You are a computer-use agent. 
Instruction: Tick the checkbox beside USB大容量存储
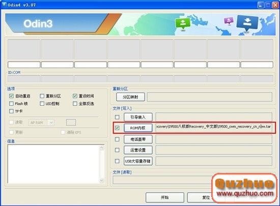click(117, 161)
